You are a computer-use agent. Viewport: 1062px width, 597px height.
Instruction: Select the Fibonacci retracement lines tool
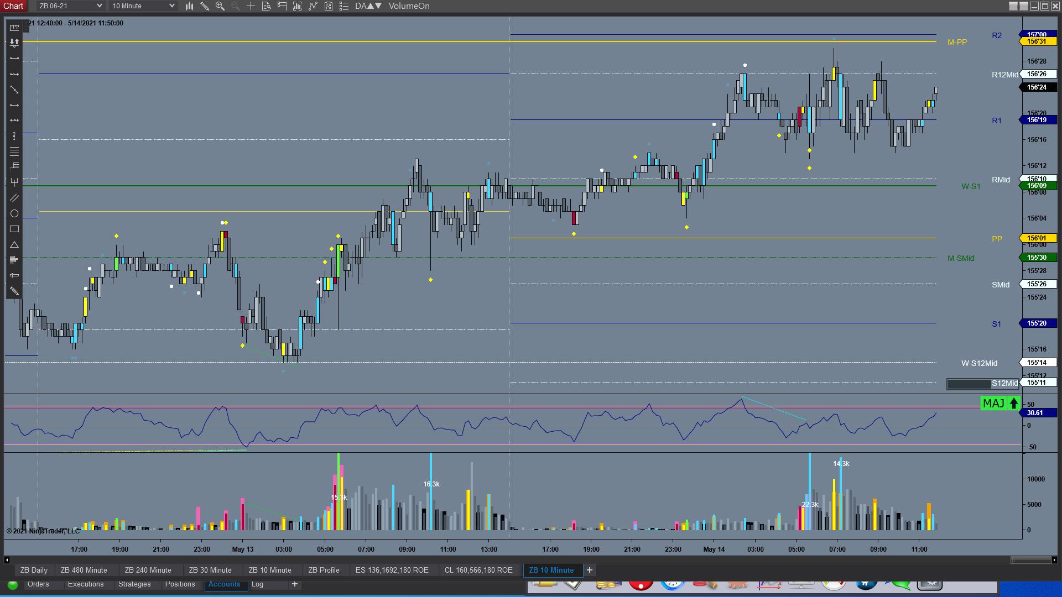click(14, 151)
